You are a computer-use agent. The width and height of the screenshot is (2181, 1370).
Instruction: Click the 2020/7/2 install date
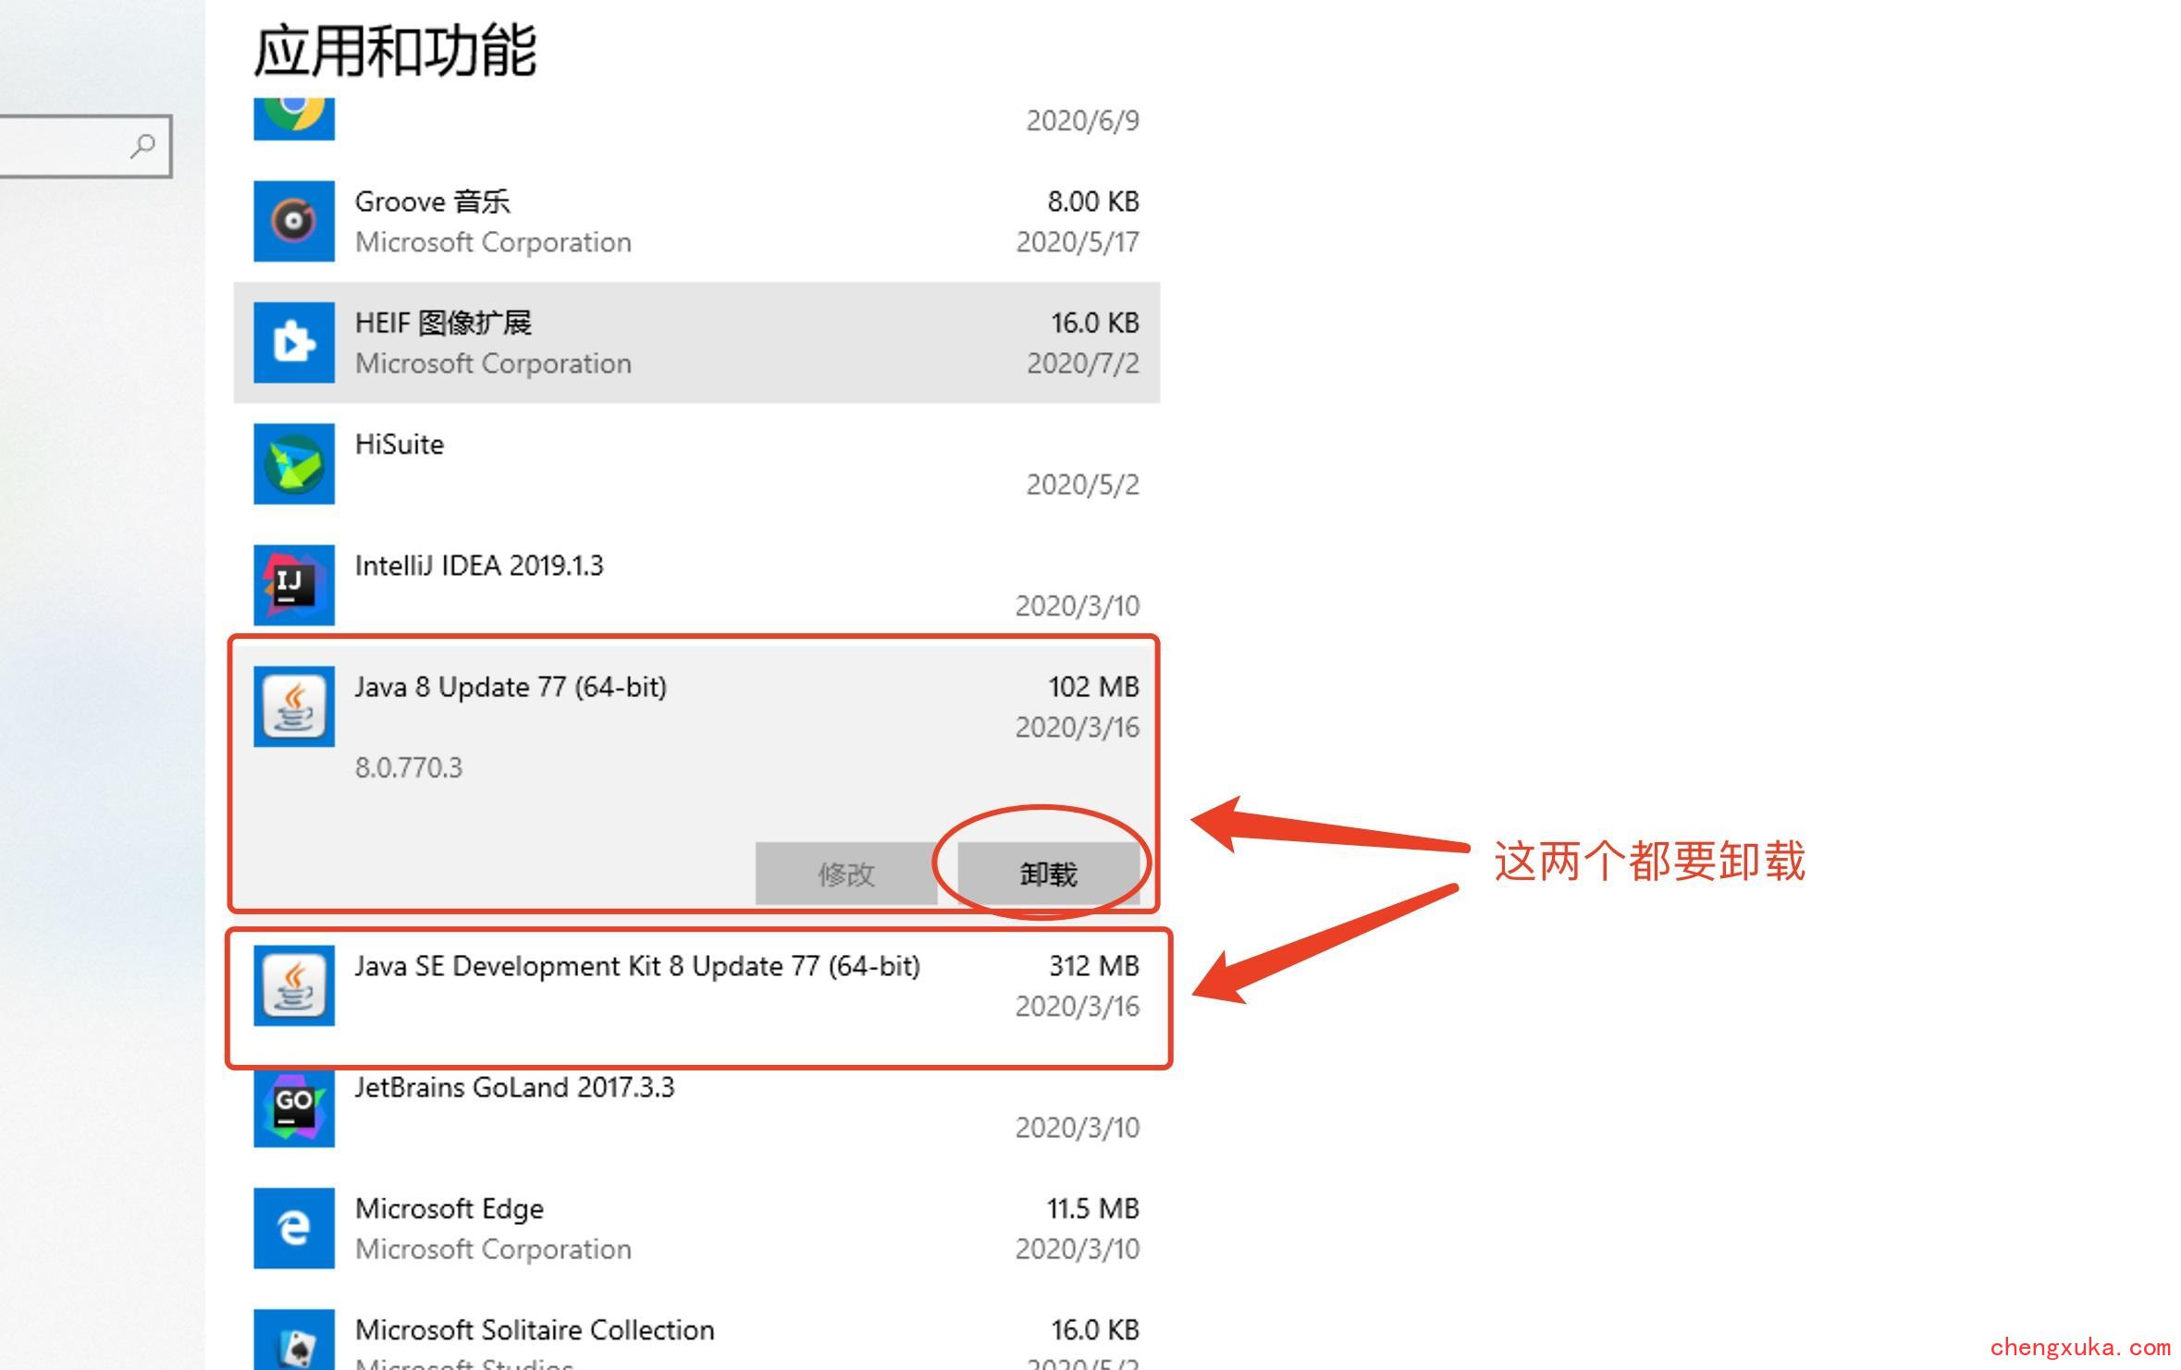[1082, 363]
